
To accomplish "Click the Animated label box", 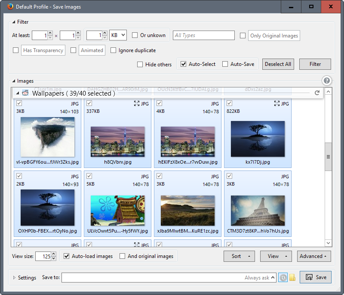I will (92, 50).
